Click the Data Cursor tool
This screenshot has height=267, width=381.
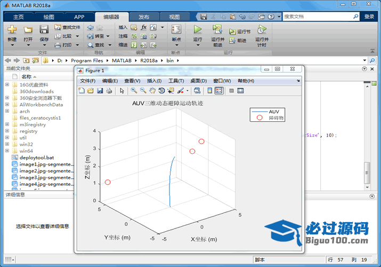coord(170,91)
